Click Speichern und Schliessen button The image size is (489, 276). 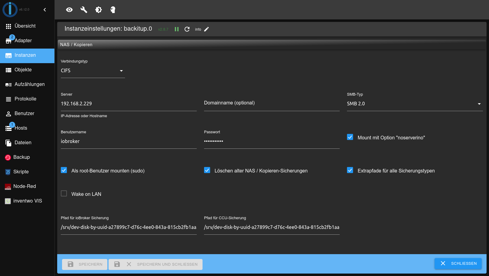155,264
